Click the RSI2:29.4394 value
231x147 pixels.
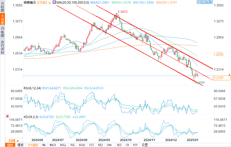(73, 88)
